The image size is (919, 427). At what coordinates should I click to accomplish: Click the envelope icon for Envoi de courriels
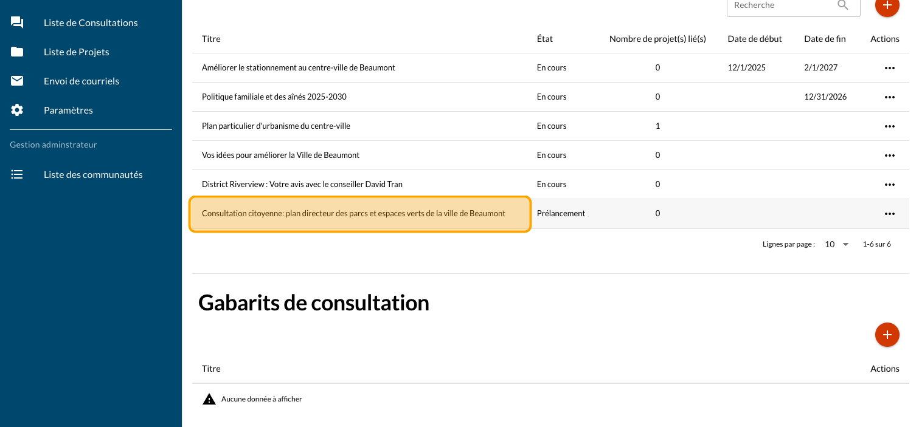coord(17,81)
